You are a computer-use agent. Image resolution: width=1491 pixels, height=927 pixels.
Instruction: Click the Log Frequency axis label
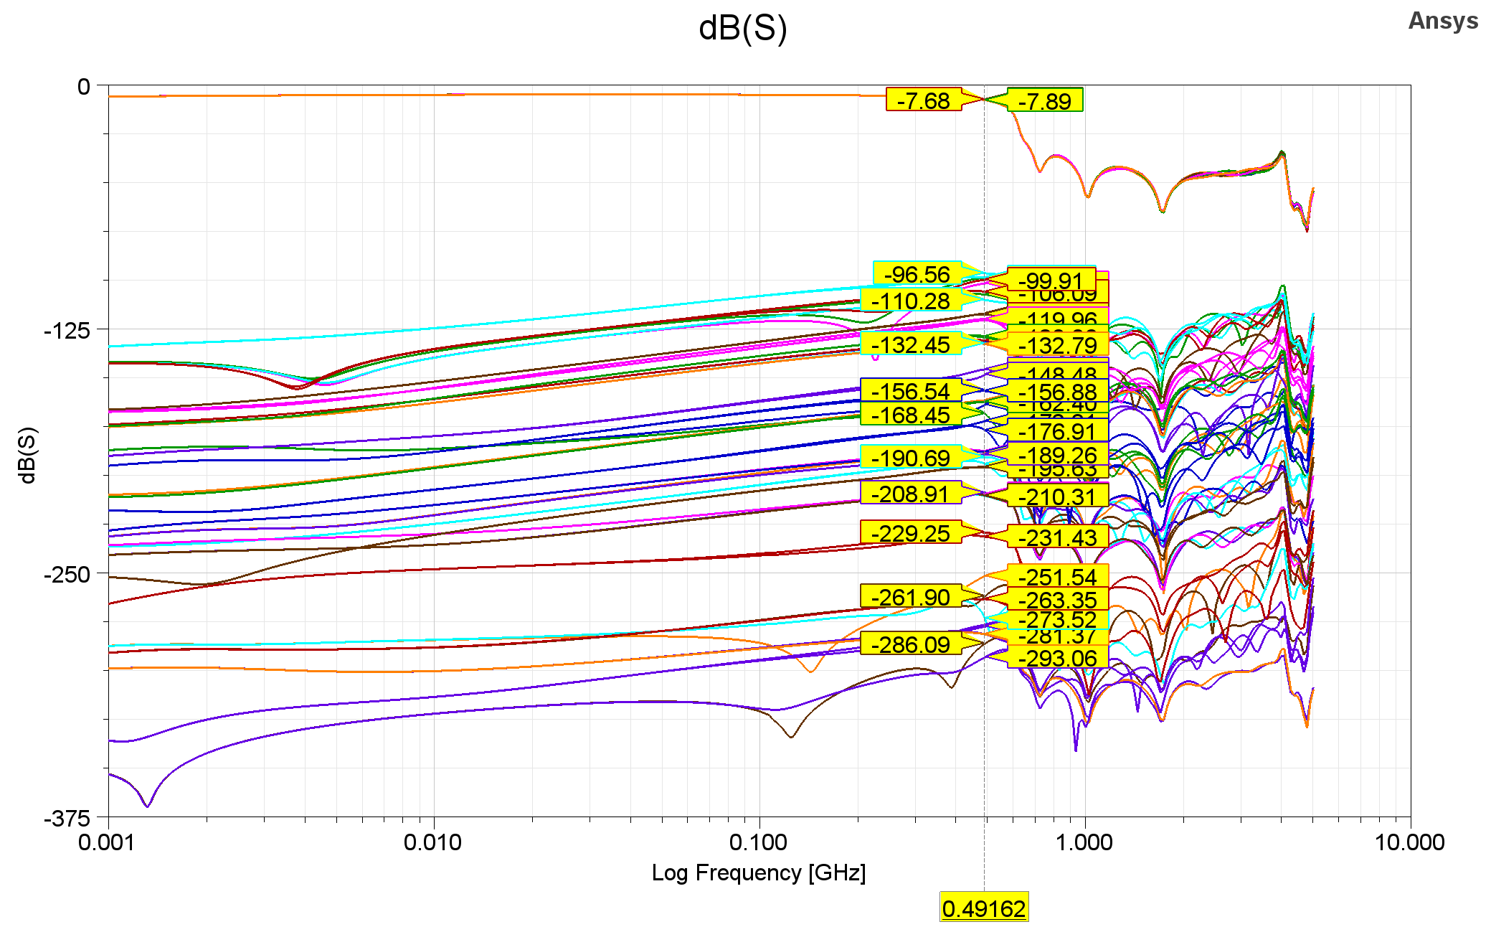760,871
